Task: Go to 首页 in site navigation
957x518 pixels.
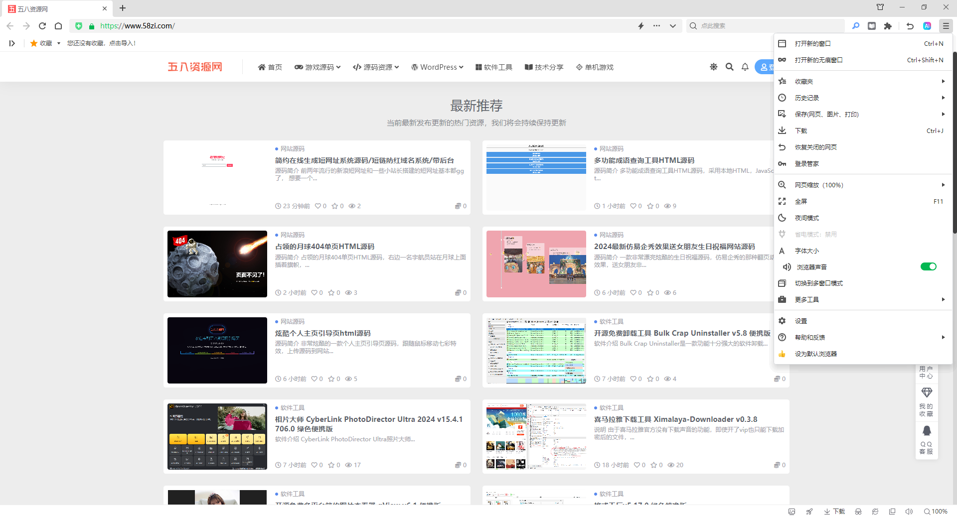Action: [x=270, y=67]
